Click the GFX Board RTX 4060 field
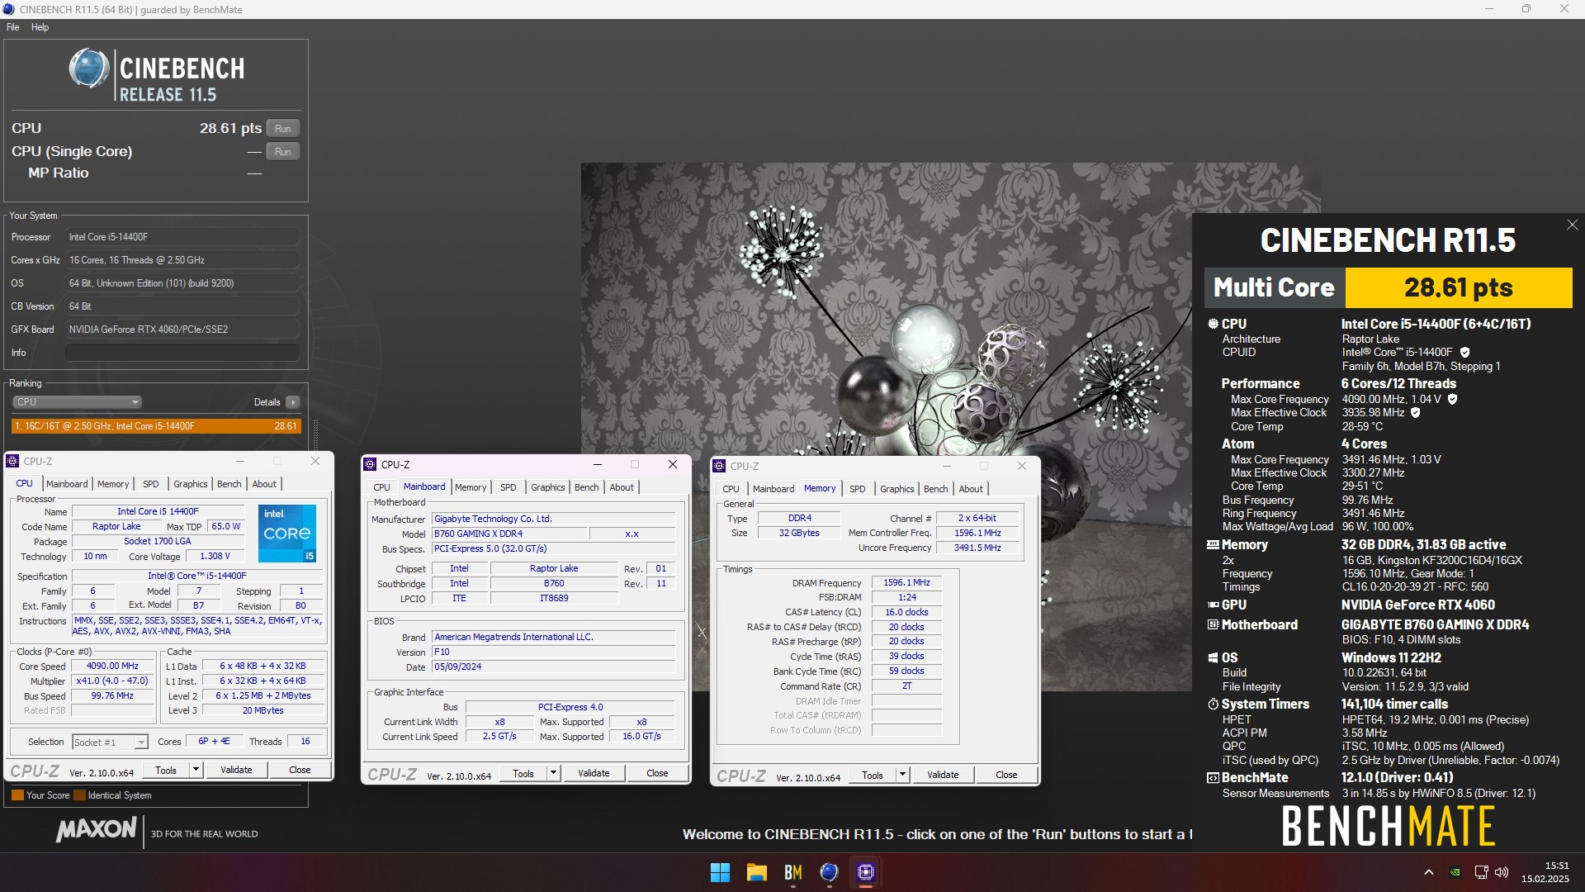 tap(182, 330)
